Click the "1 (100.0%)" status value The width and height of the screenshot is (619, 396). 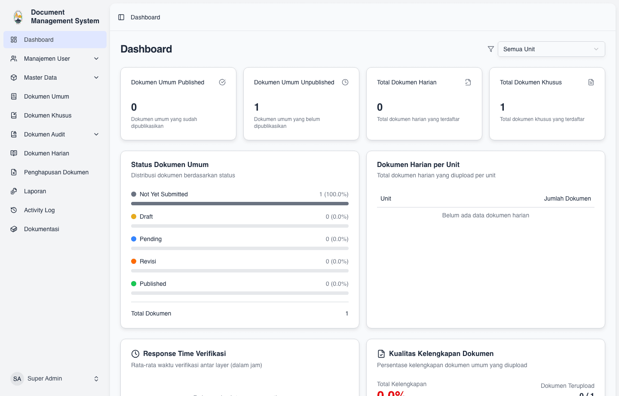tap(334, 194)
